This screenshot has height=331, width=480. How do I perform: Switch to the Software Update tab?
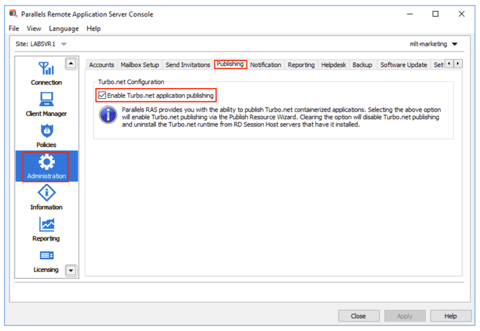coord(403,65)
